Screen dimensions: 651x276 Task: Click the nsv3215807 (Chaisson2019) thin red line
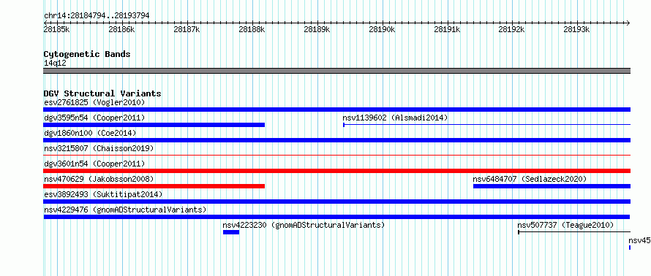point(336,156)
